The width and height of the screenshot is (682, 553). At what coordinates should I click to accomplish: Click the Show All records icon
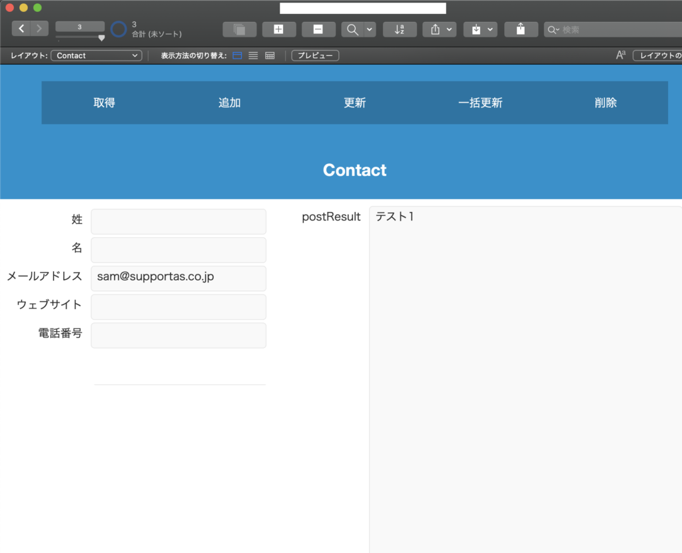pyautogui.click(x=239, y=29)
